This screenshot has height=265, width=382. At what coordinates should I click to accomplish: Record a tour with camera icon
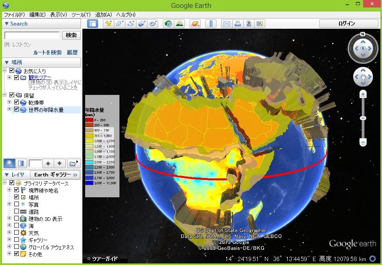153,24
